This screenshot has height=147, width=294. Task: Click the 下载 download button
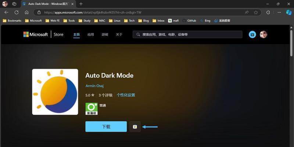coord(106,126)
